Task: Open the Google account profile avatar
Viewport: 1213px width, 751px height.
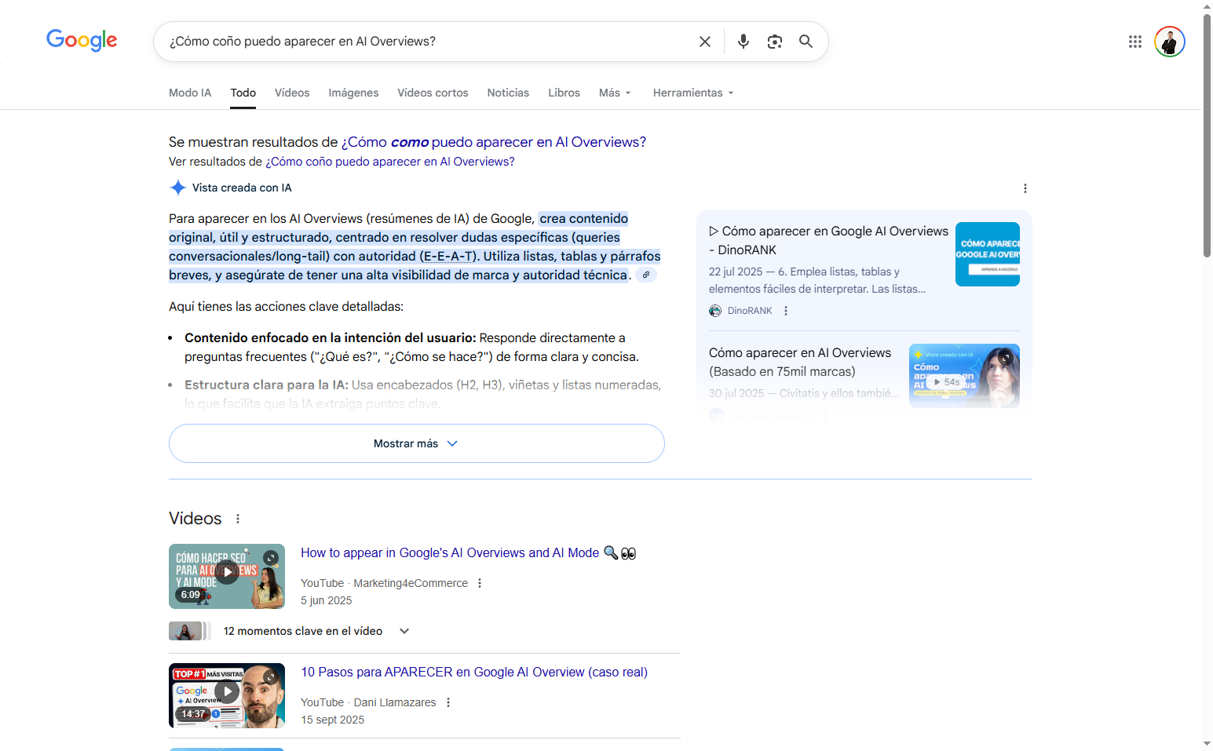Action: (x=1169, y=42)
